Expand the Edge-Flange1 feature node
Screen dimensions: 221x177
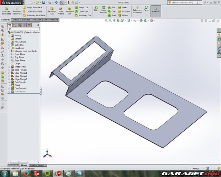click(9, 73)
